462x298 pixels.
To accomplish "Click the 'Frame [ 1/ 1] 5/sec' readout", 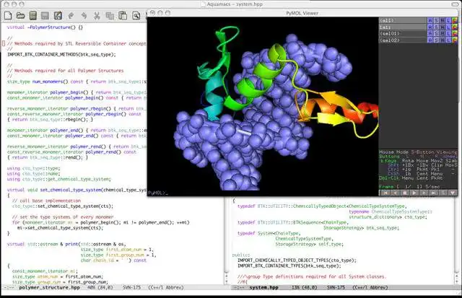I will [409, 187].
